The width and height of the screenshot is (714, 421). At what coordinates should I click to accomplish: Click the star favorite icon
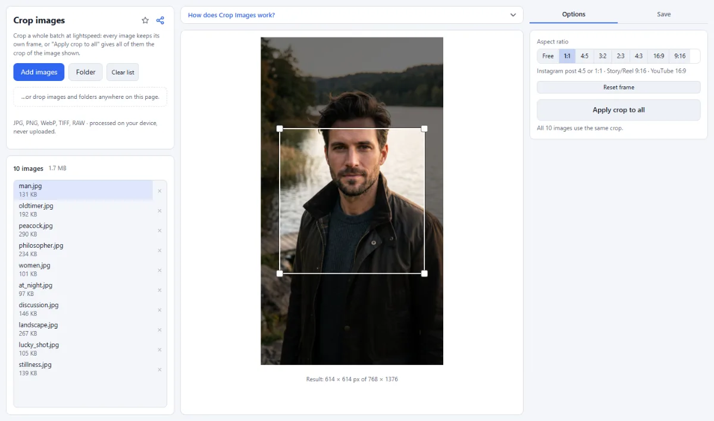tap(145, 20)
